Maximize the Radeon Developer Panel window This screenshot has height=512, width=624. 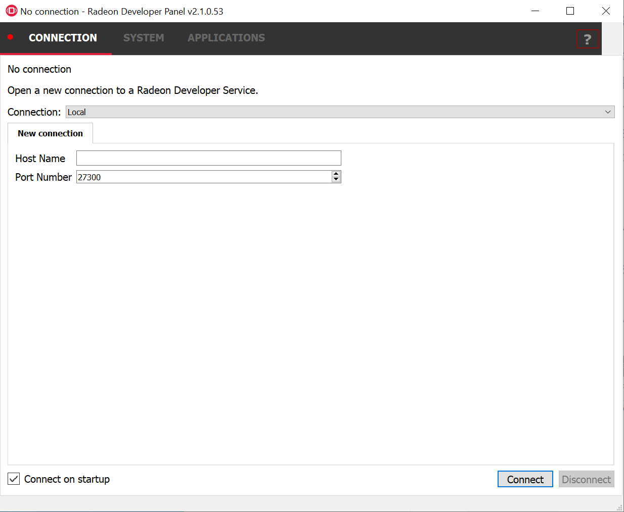pyautogui.click(x=570, y=11)
